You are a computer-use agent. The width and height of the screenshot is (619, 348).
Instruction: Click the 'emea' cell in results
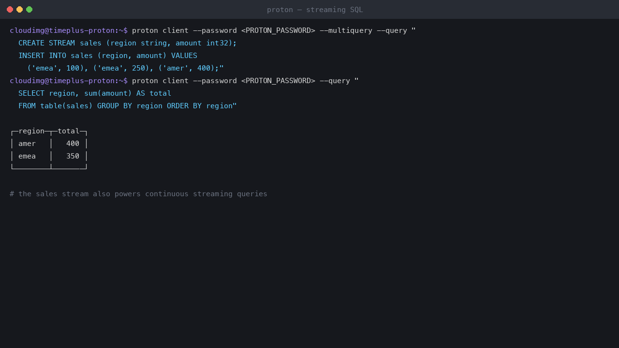[27, 156]
